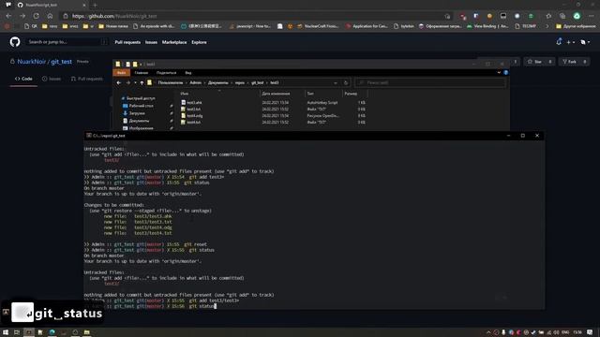600x337 pixels.
Task: Open Marketplace in GitHub header
Action: point(174,42)
